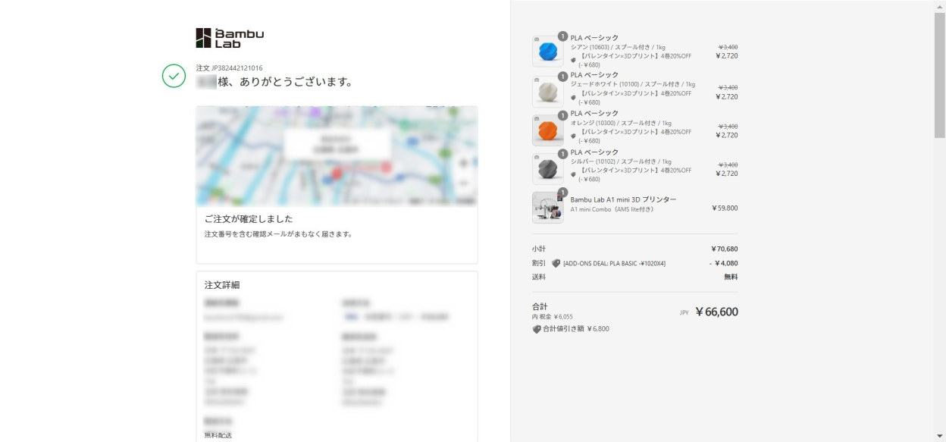The width and height of the screenshot is (946, 442).
Task: Click the 注文詳細 section heading
Action: point(223,285)
